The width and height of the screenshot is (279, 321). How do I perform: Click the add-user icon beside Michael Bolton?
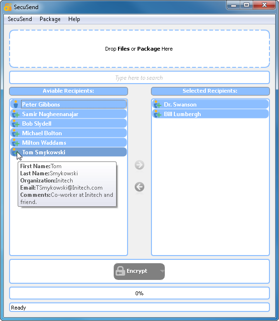click(x=16, y=133)
